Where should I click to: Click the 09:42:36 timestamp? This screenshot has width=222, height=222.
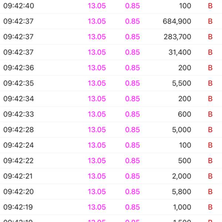(x=18, y=68)
